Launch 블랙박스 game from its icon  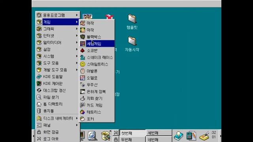83,37
